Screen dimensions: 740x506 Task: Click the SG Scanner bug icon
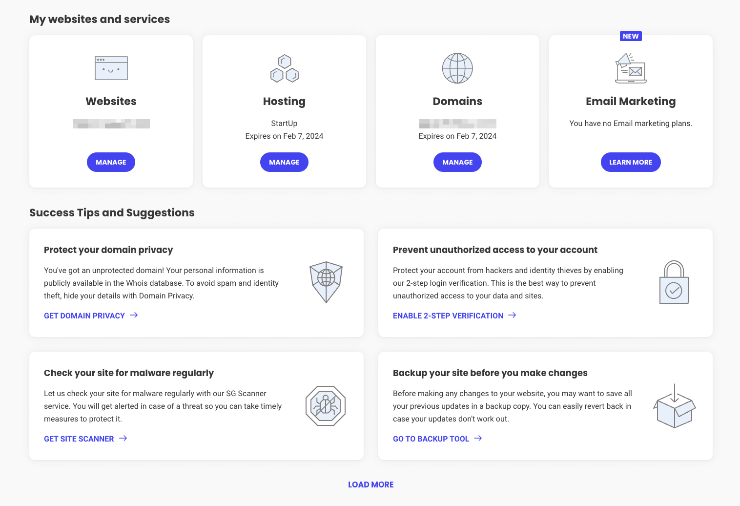click(x=325, y=405)
